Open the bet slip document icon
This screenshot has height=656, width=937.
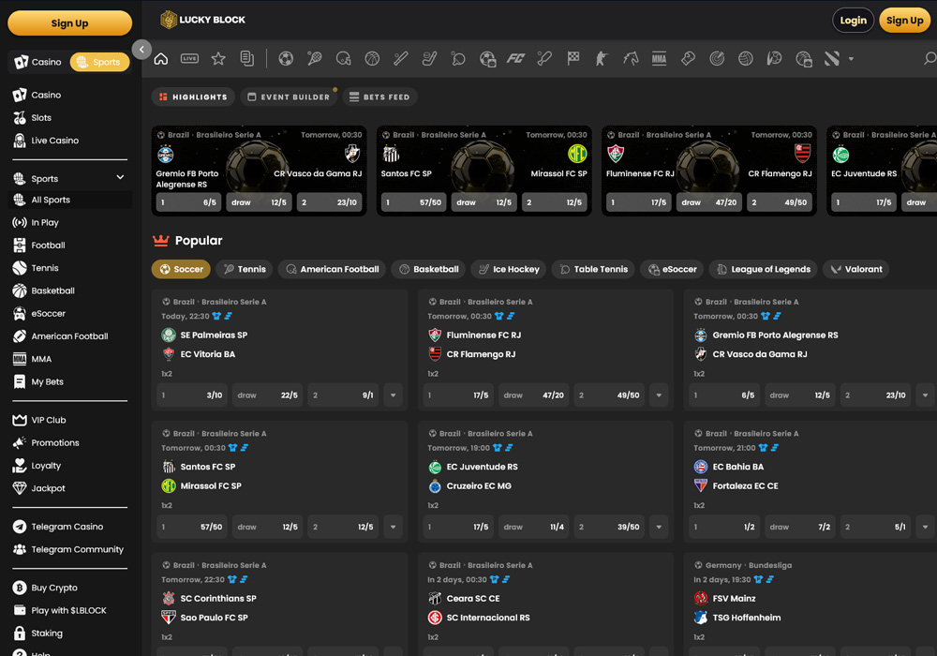tap(246, 59)
